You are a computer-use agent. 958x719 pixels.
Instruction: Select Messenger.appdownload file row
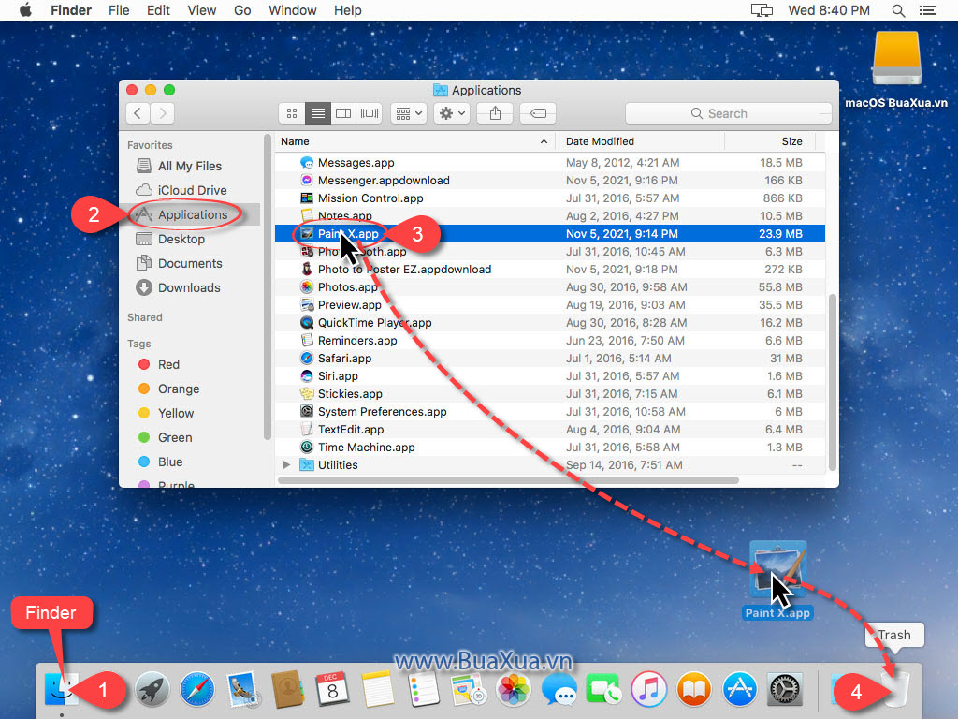pyautogui.click(x=550, y=181)
